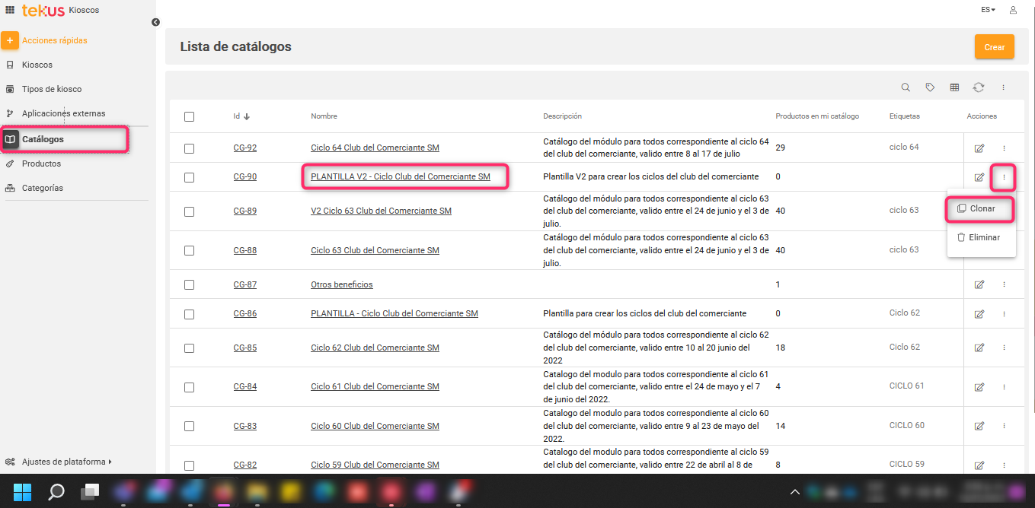The height and width of the screenshot is (508, 1035).
Task: Open the app launcher grid icon
Action: (x=10, y=10)
